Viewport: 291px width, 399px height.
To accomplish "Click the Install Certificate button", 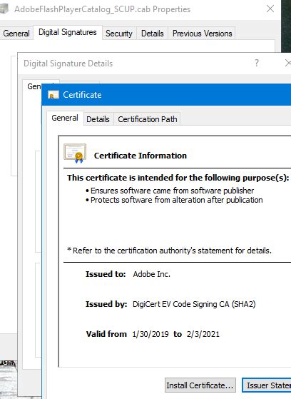I will pyautogui.click(x=200, y=385).
